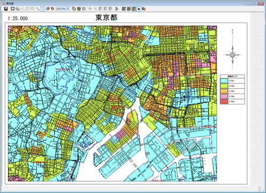This screenshot has width=266, height=193.
Task: Click the full extent view icon
Action: point(13,9)
